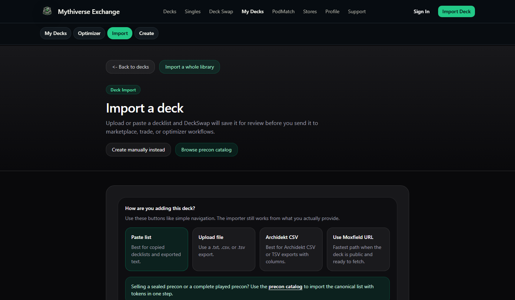Switch to Optimizer sub-tab
The image size is (515, 300).
(89, 33)
